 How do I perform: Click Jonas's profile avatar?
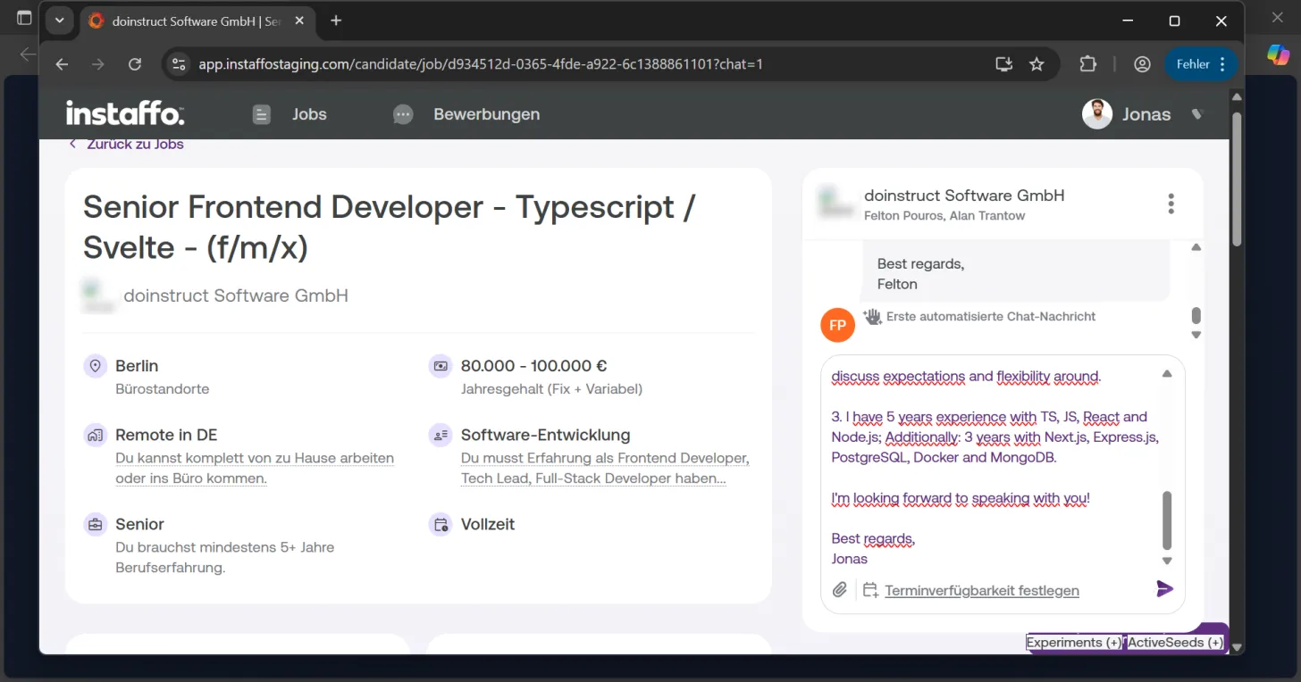point(1097,114)
